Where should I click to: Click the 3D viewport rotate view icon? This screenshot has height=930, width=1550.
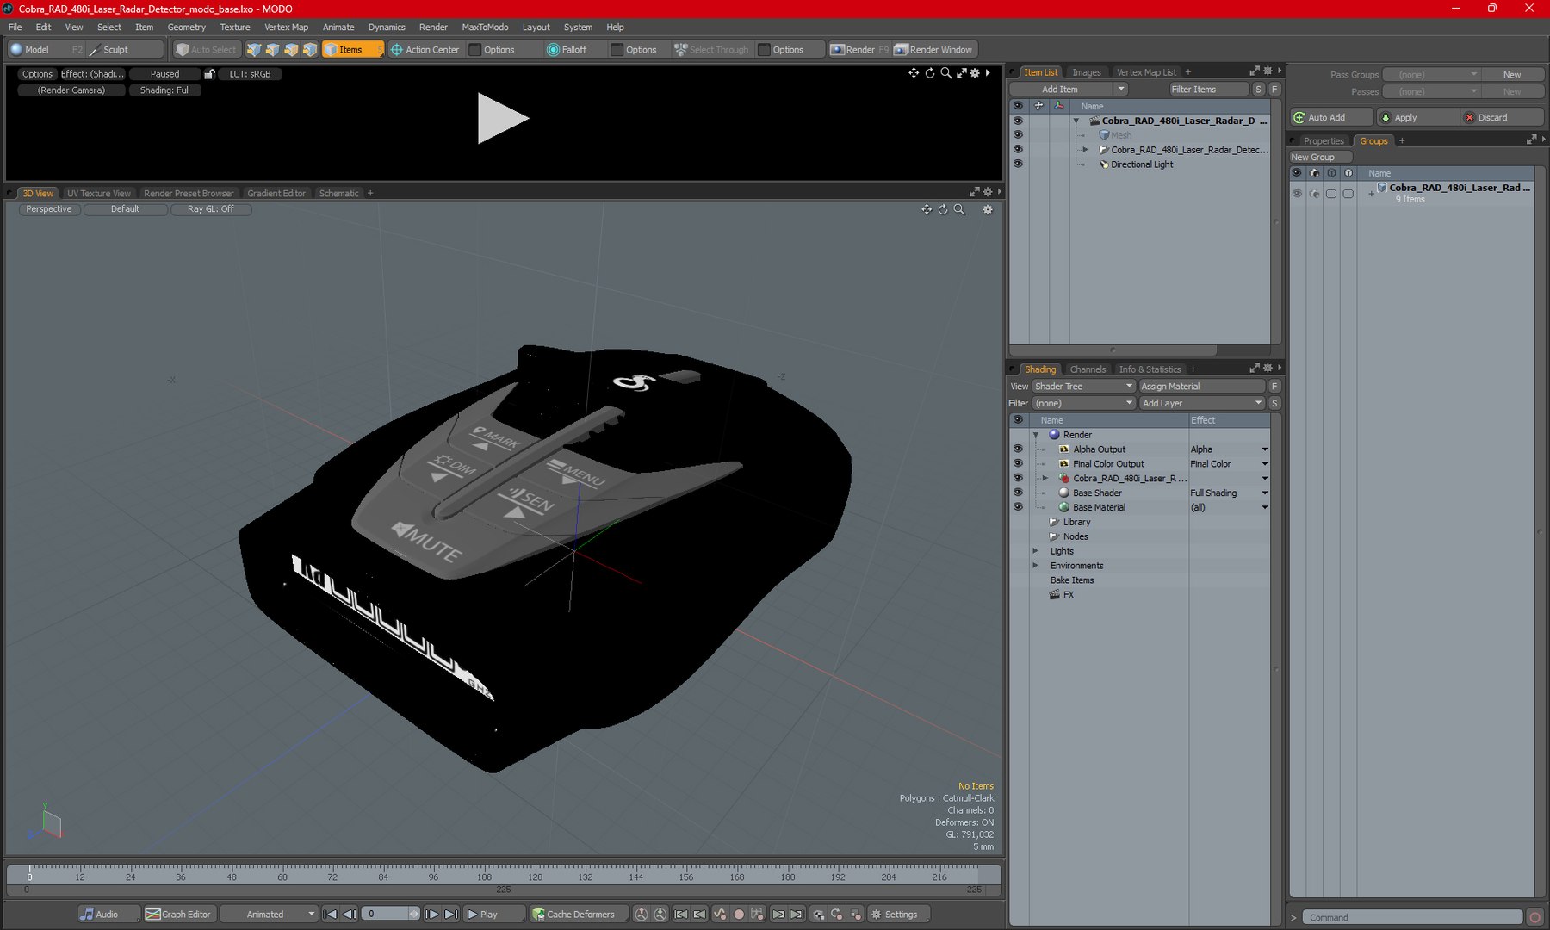click(x=943, y=209)
